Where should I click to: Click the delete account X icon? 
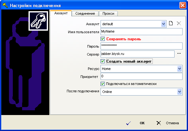(x=179, y=23)
